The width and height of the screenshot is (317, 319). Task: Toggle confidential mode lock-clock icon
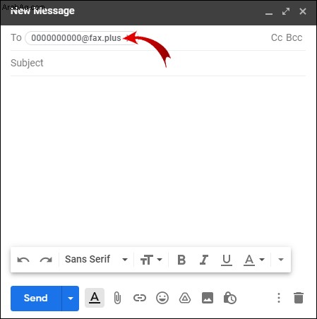230,298
